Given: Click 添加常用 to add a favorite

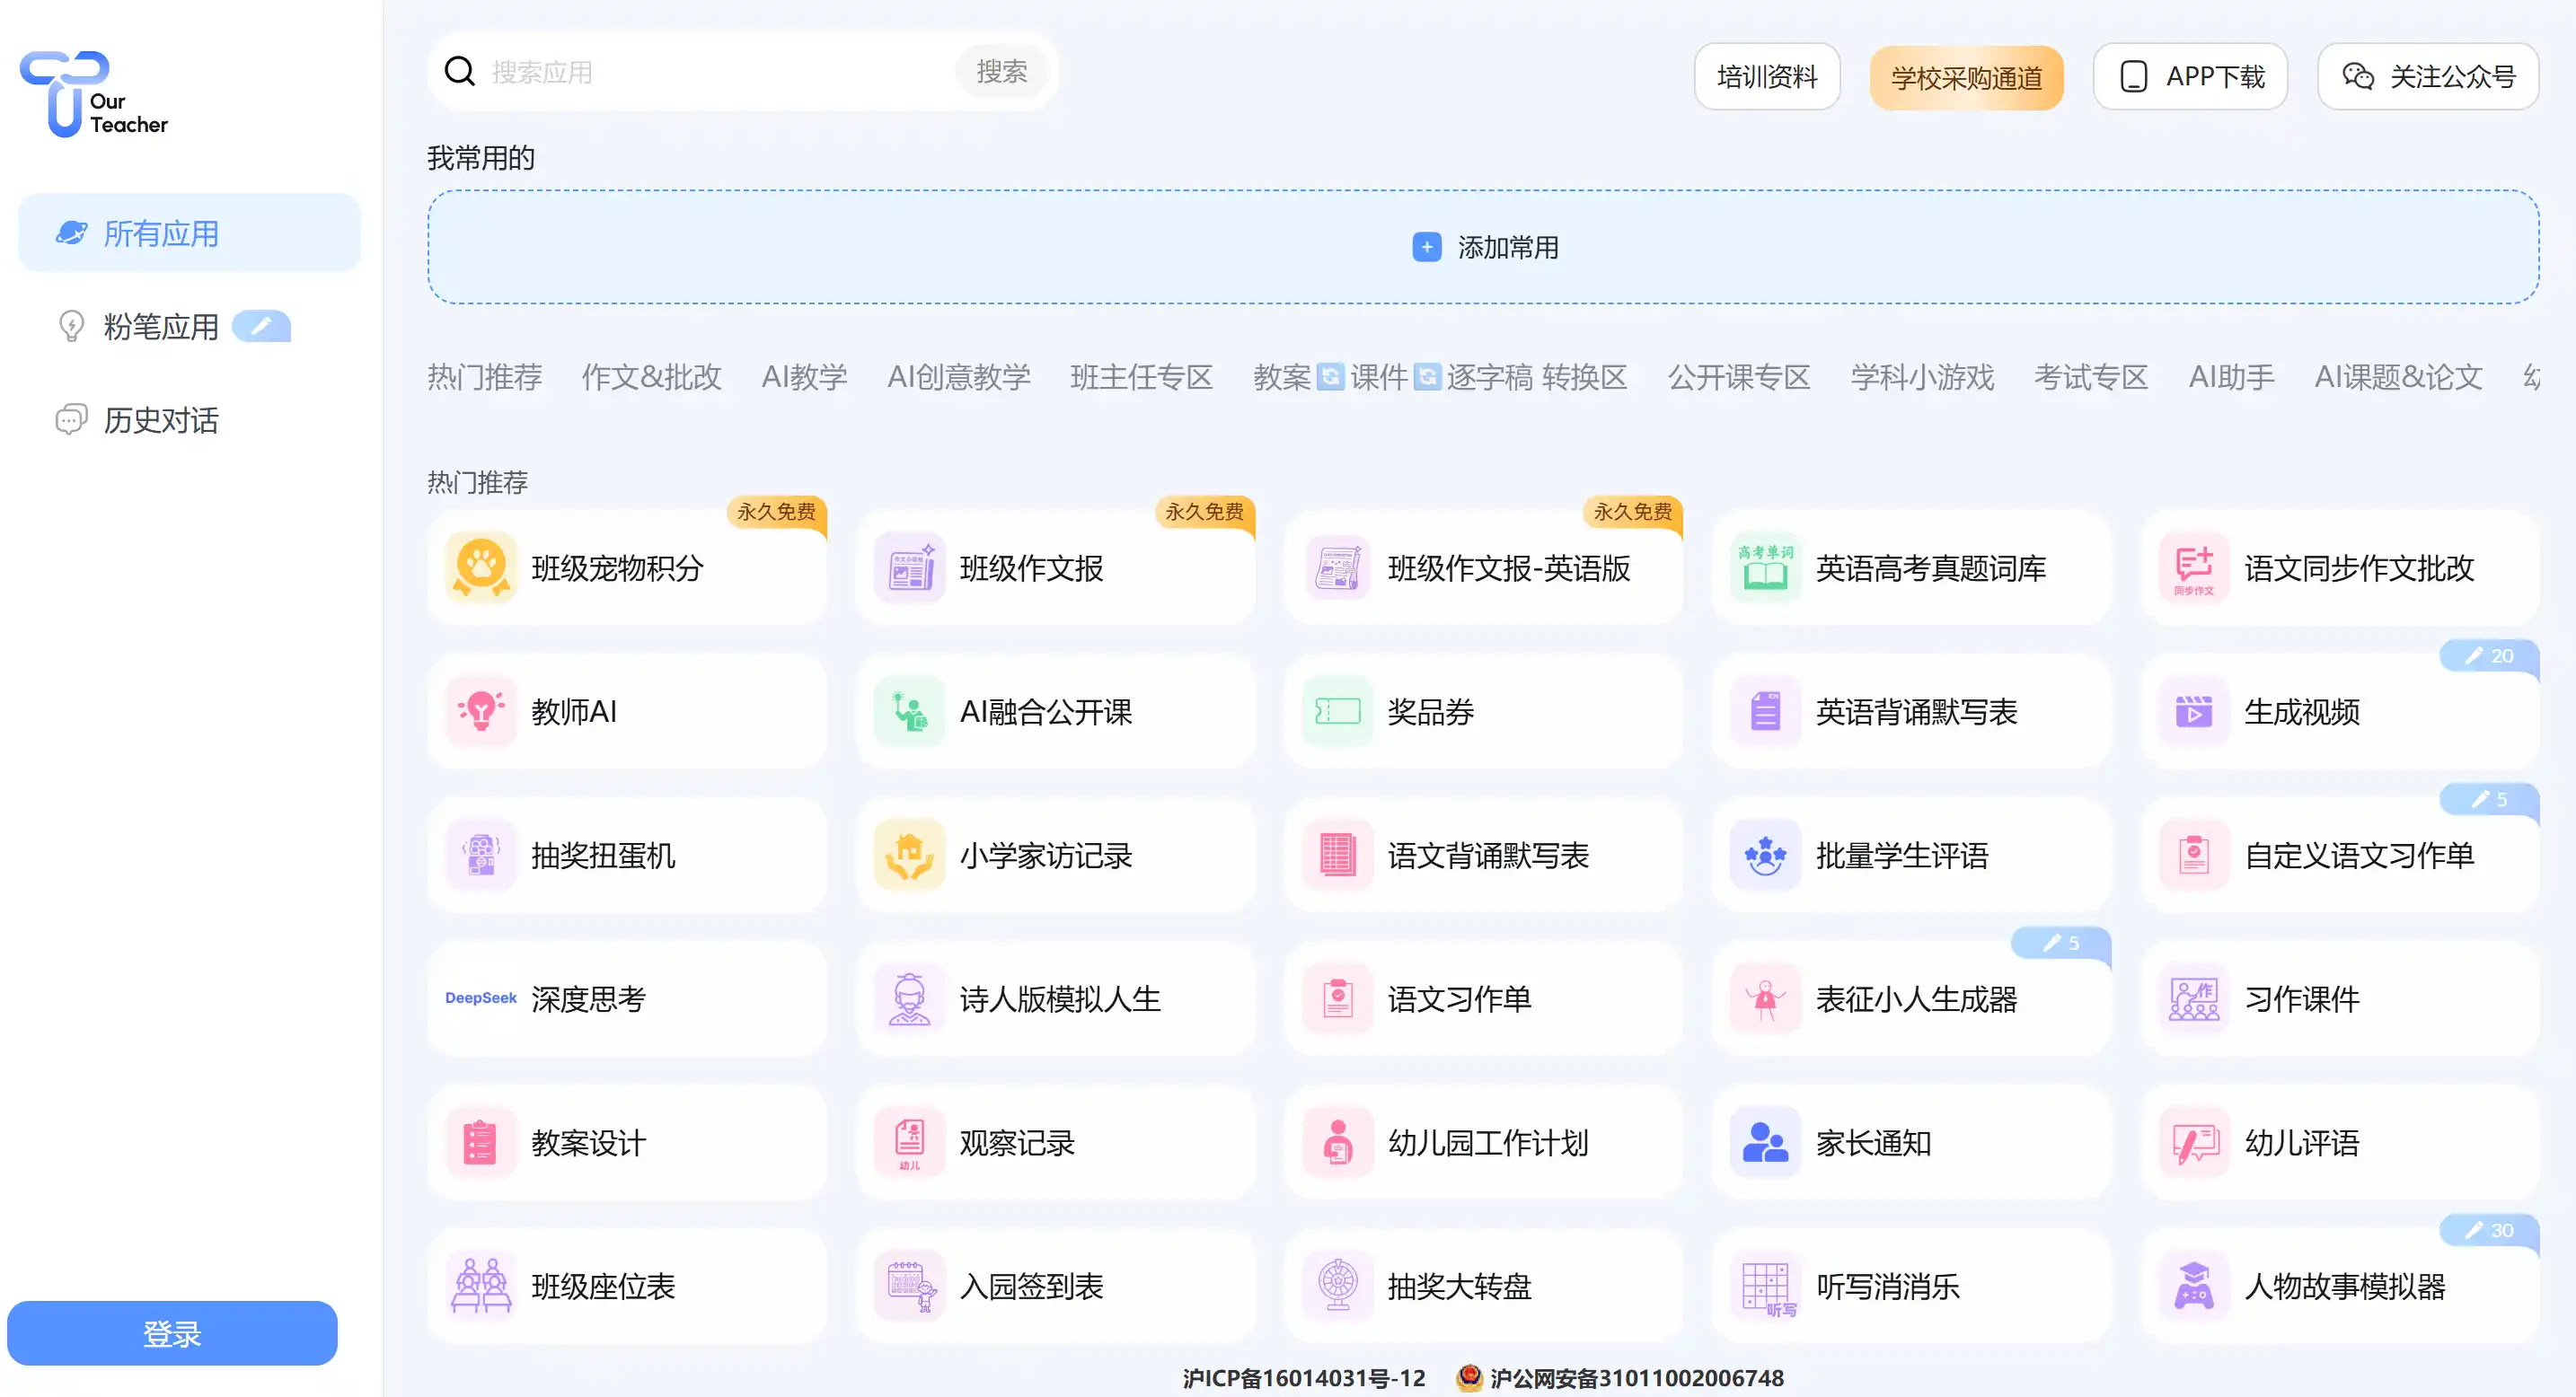Looking at the screenshot, I should click(x=1484, y=247).
